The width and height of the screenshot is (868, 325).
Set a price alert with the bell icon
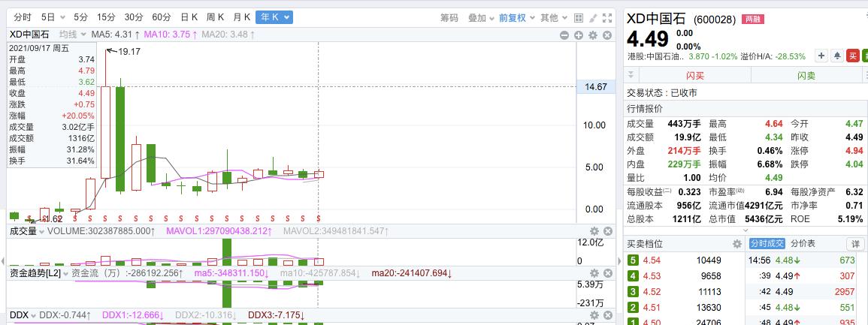pyautogui.click(x=837, y=56)
